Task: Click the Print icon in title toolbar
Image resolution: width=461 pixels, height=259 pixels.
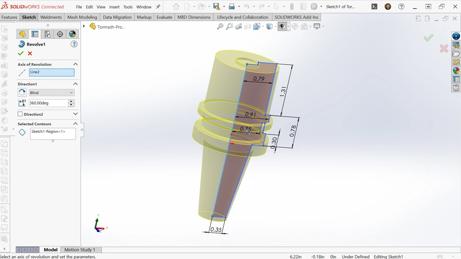Action: click(231, 6)
